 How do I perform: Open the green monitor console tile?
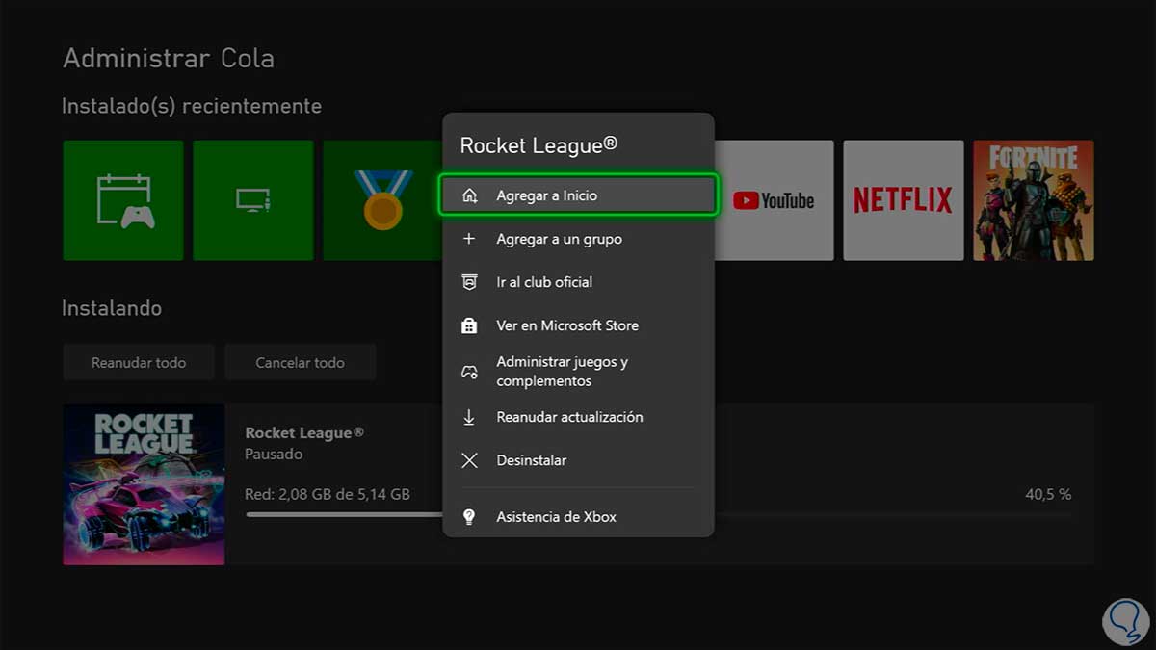[253, 200]
